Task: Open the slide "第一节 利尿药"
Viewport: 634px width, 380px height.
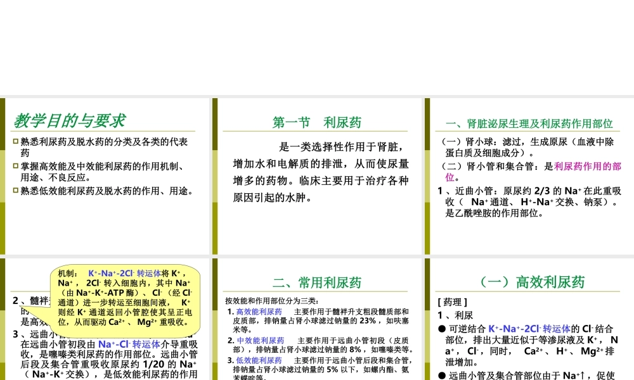Action: (317, 122)
